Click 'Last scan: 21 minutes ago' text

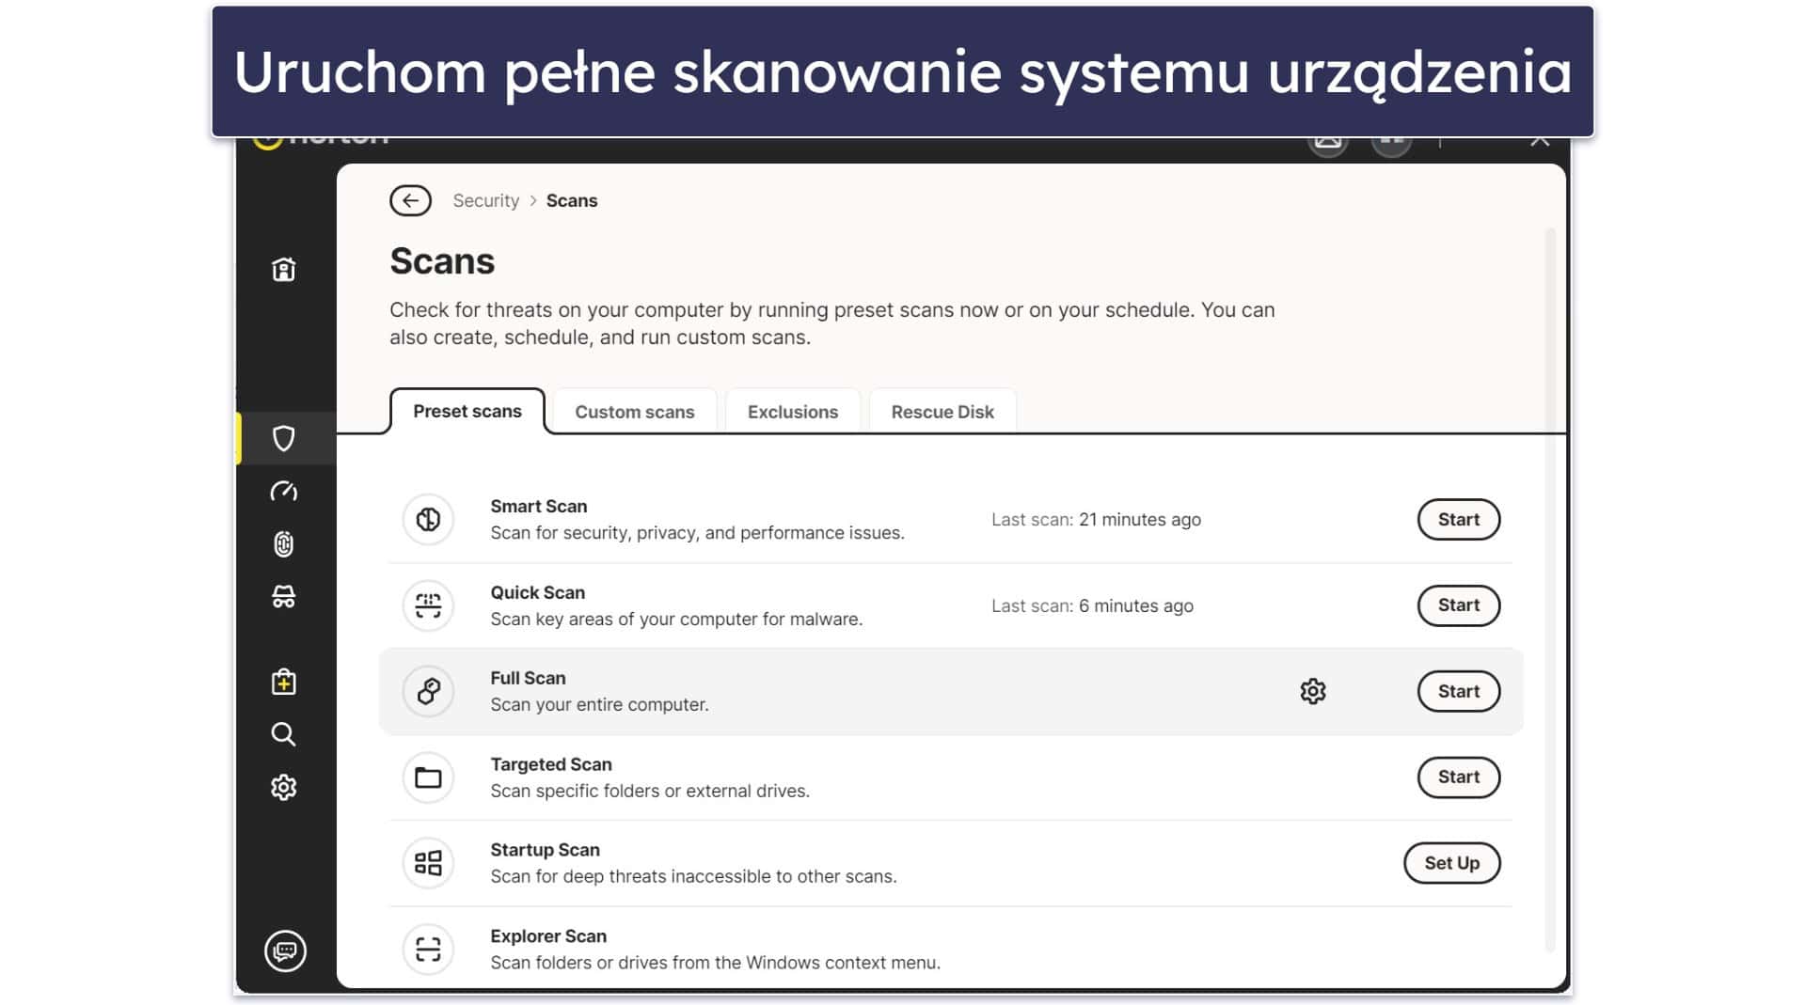[1096, 519]
